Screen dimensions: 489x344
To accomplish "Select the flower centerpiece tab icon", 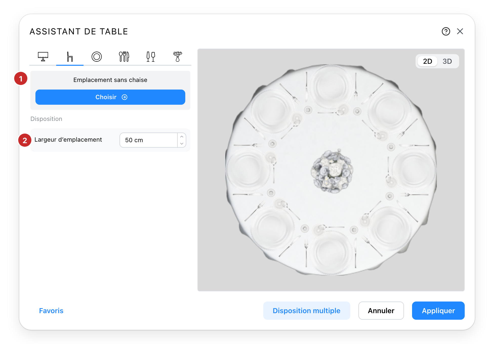I will pos(178,57).
